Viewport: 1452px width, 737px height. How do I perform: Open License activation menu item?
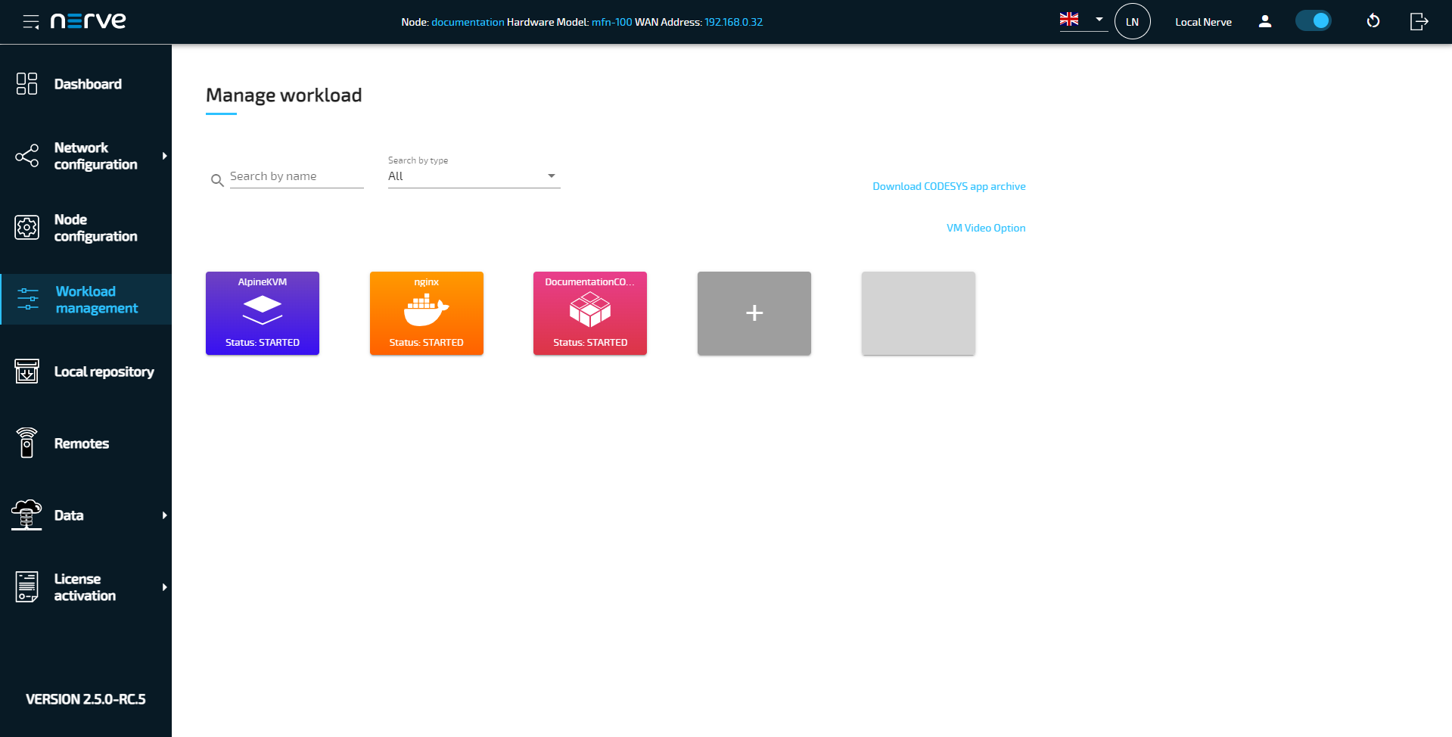click(x=86, y=587)
